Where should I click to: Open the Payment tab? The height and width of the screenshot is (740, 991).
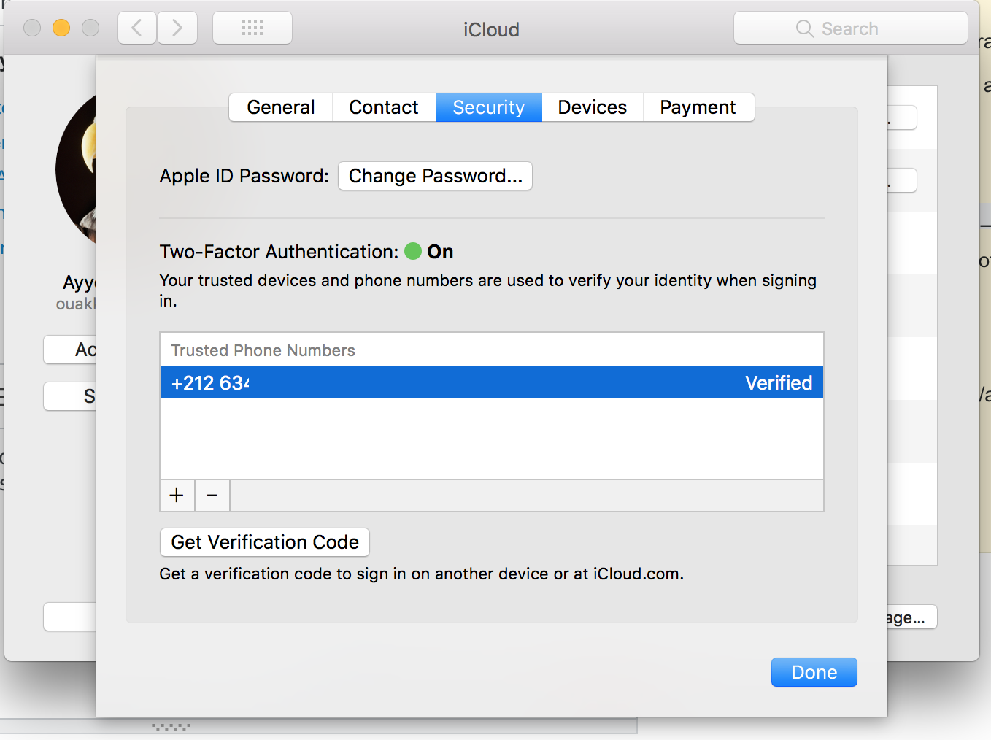pyautogui.click(x=698, y=107)
